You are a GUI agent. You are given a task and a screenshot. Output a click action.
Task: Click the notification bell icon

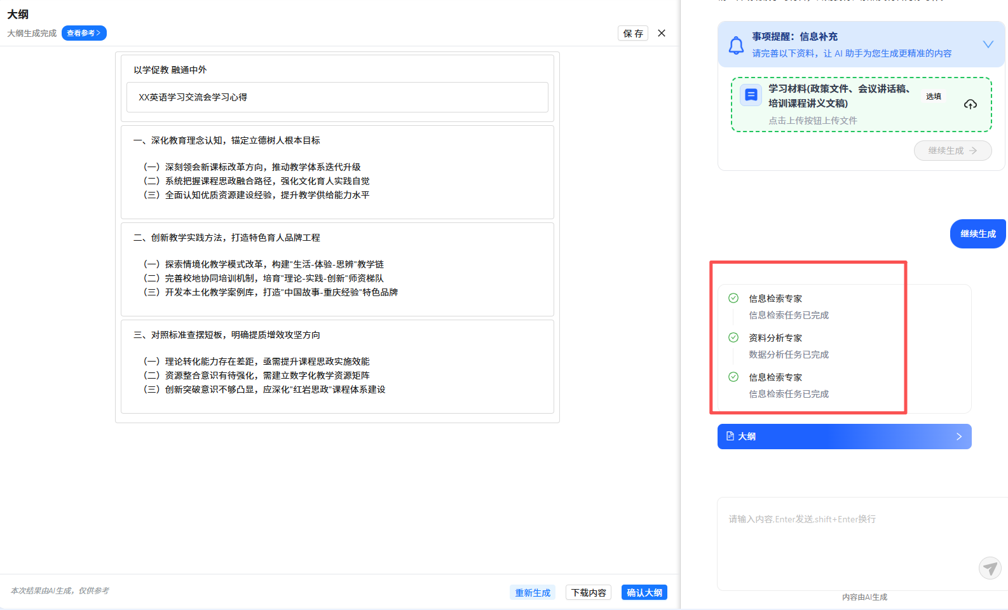coord(736,45)
